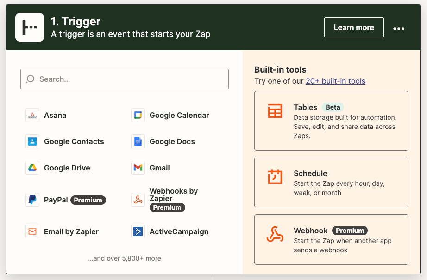Select the Gmail icon
Viewport: 427px width, 280px height.
(138, 168)
